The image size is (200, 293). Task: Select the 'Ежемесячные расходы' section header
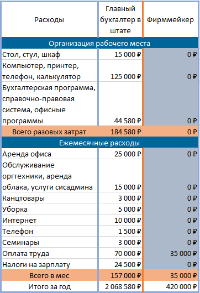click(99, 143)
